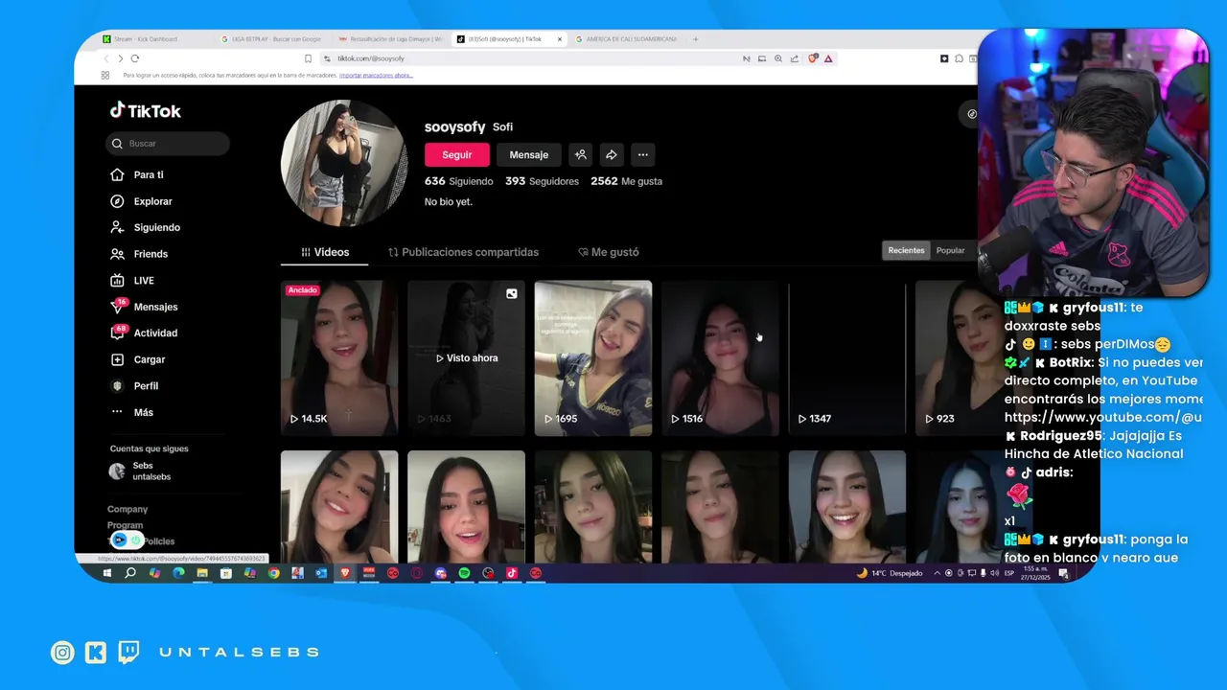Open the Windows Start menu
The width and height of the screenshot is (1227, 690).
point(106,573)
